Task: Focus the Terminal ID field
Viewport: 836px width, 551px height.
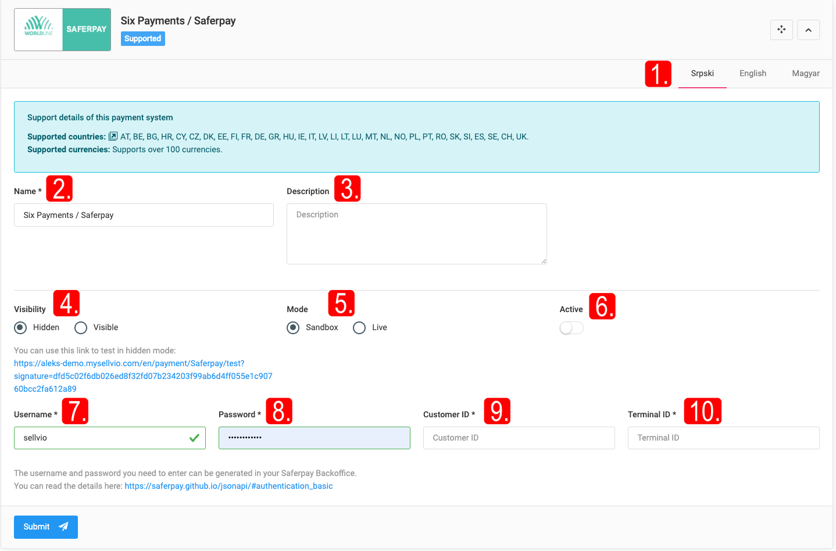Action: pyautogui.click(x=723, y=438)
